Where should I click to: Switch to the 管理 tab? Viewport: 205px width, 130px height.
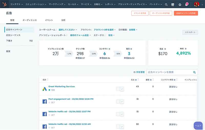12,20
